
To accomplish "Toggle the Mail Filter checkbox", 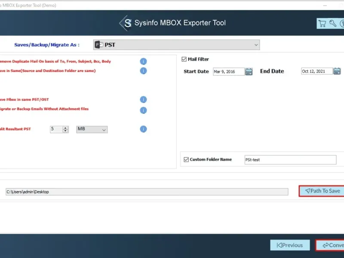I will (x=184, y=59).
